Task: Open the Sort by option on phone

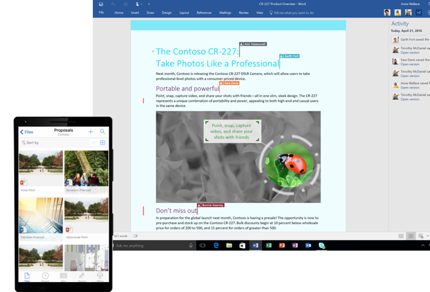Action: [x=31, y=142]
